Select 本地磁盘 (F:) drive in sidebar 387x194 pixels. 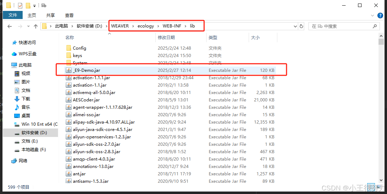34,150
